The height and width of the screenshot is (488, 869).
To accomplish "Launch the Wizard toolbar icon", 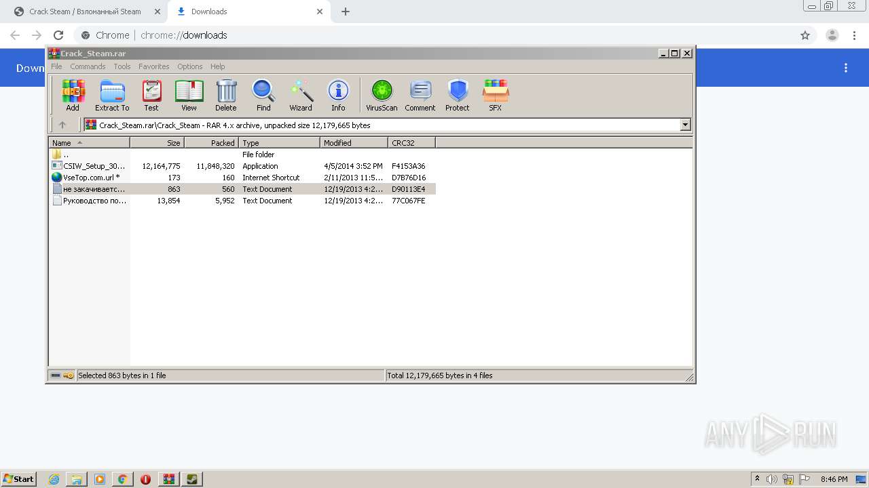I will [x=301, y=95].
